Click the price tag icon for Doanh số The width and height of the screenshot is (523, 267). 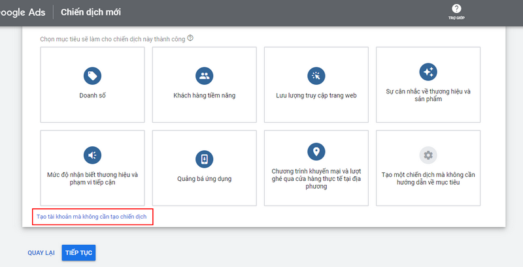tap(92, 76)
